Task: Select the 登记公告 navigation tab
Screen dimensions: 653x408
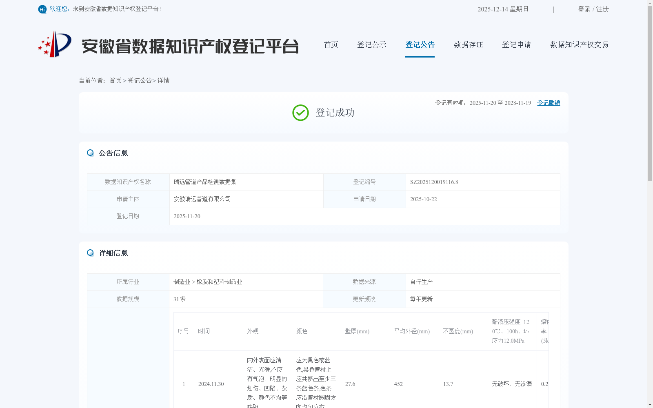Action: tap(420, 44)
